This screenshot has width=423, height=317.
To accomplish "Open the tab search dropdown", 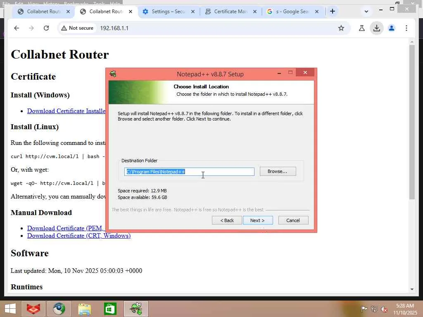I will pos(366,12).
